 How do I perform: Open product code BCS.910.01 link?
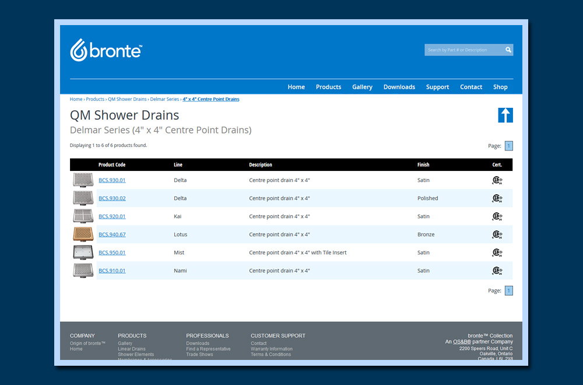112,271
